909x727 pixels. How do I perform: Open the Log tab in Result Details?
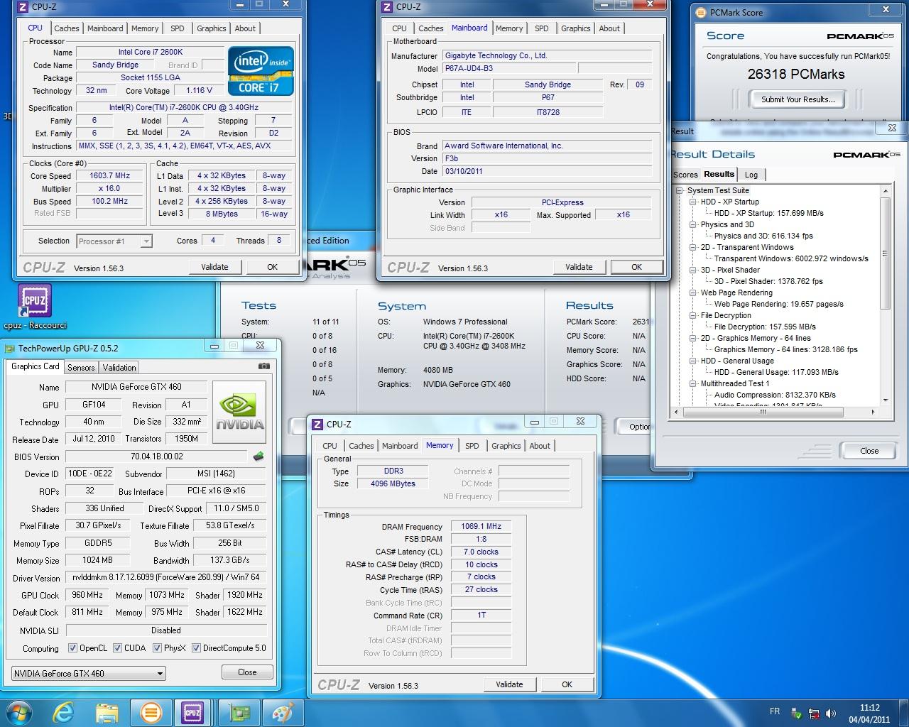pos(751,175)
